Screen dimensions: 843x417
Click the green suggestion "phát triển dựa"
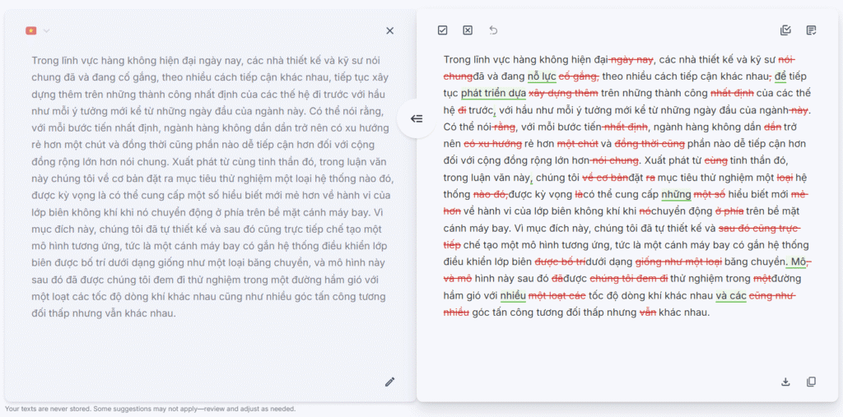point(492,93)
